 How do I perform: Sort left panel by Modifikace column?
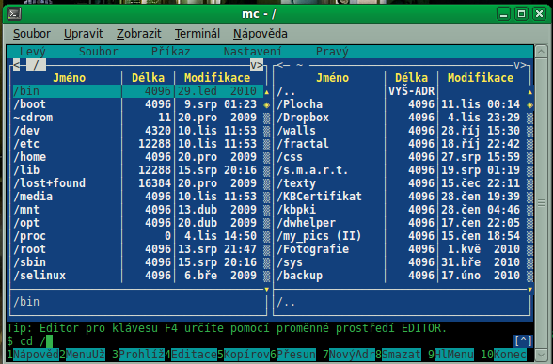click(x=217, y=77)
